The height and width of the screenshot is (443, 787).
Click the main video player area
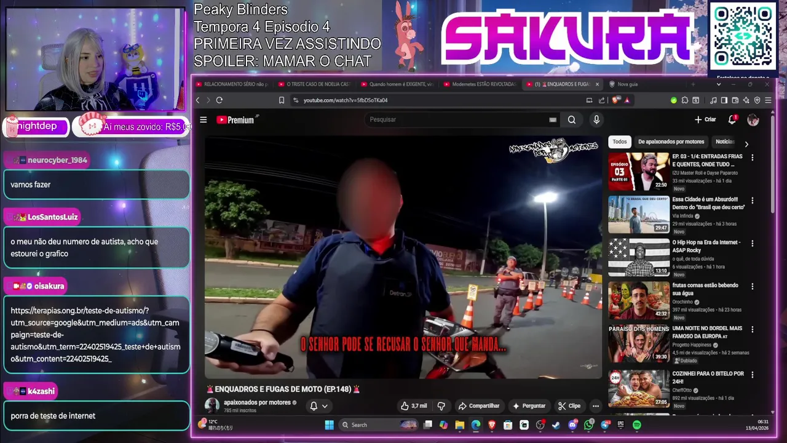pyautogui.click(x=403, y=257)
